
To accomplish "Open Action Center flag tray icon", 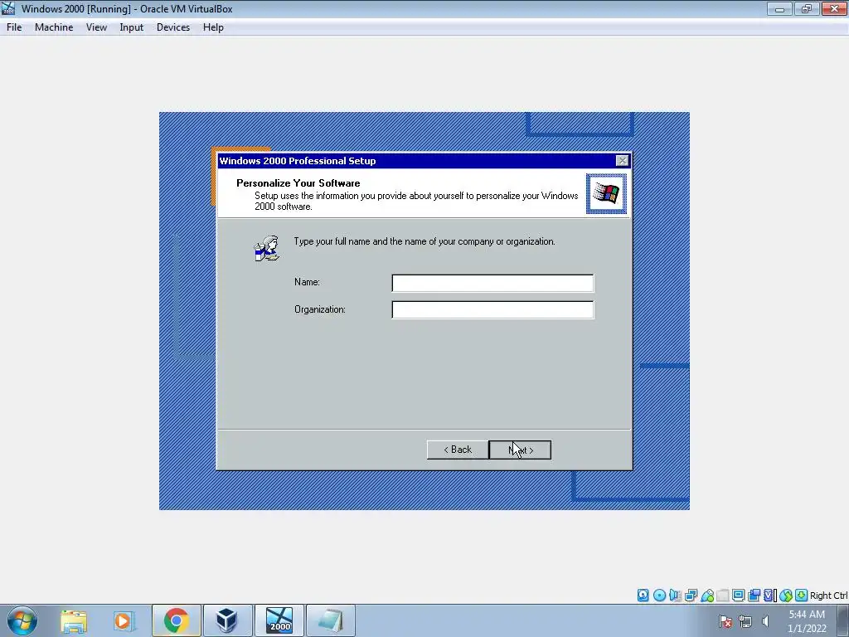I will (725, 621).
